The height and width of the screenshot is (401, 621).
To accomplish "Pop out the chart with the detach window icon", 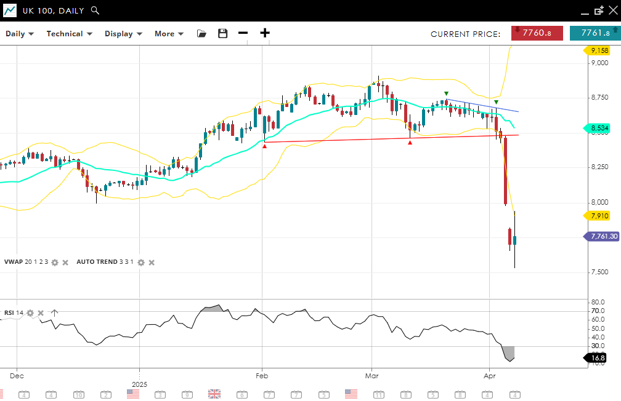I will pos(598,10).
